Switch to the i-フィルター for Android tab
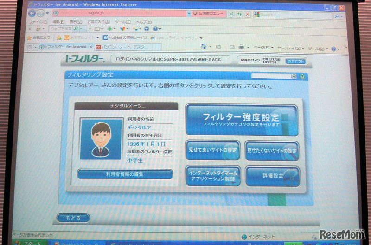371x245 pixels. 65,47
